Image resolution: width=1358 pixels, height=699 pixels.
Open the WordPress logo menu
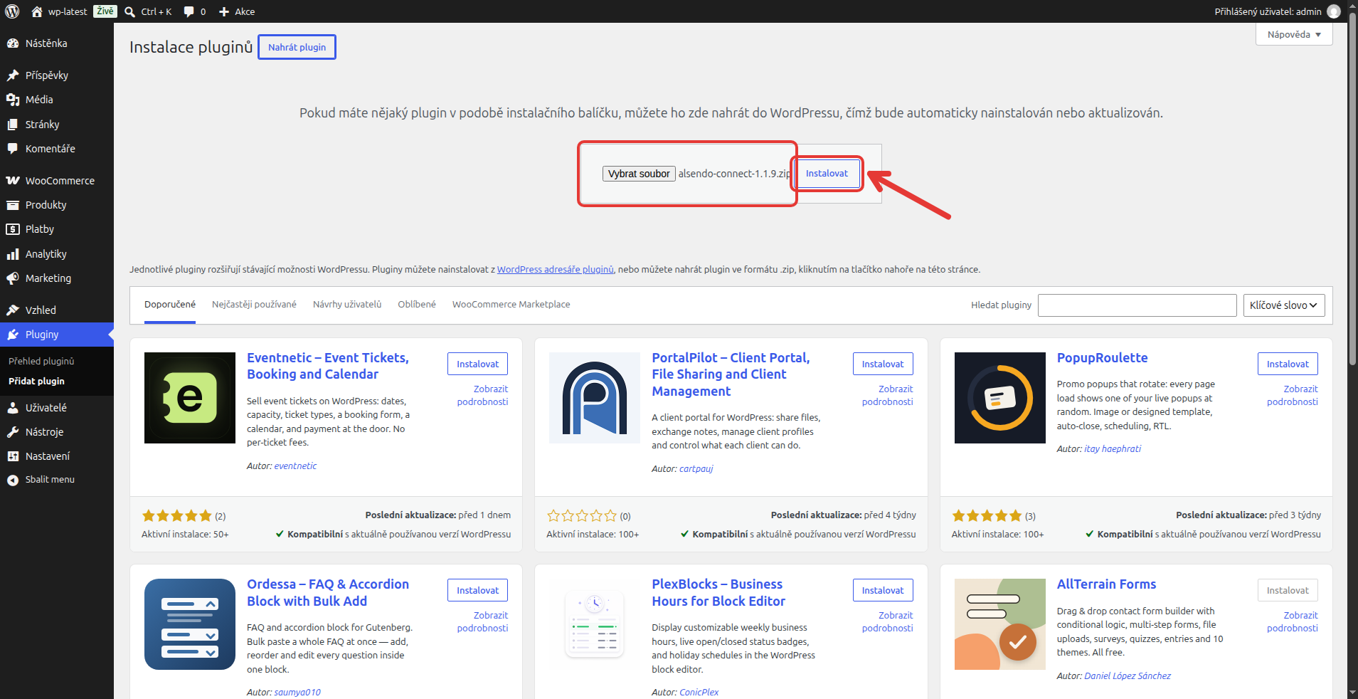pos(12,11)
